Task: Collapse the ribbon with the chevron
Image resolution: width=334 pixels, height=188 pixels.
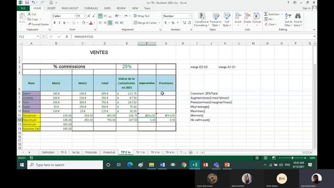Action: (314, 30)
